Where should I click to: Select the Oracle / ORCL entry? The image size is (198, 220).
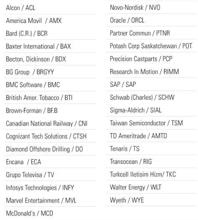click(x=127, y=21)
